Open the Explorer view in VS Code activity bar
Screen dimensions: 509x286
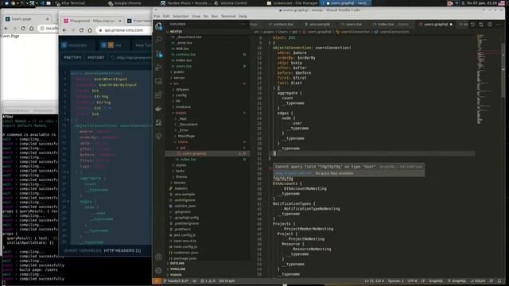(x=158, y=26)
